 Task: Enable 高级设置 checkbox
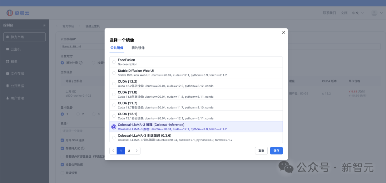[62, 173]
